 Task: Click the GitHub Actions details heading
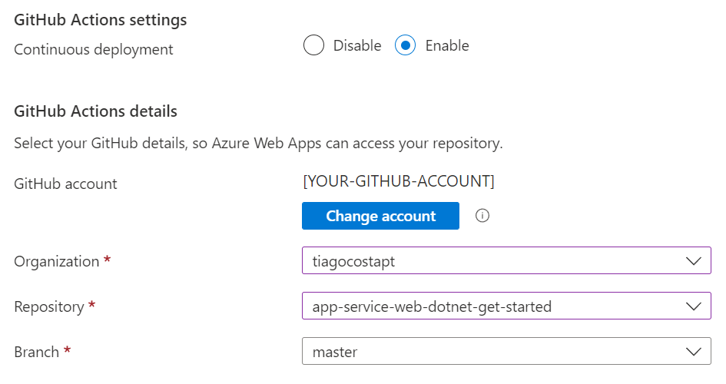[x=96, y=111]
